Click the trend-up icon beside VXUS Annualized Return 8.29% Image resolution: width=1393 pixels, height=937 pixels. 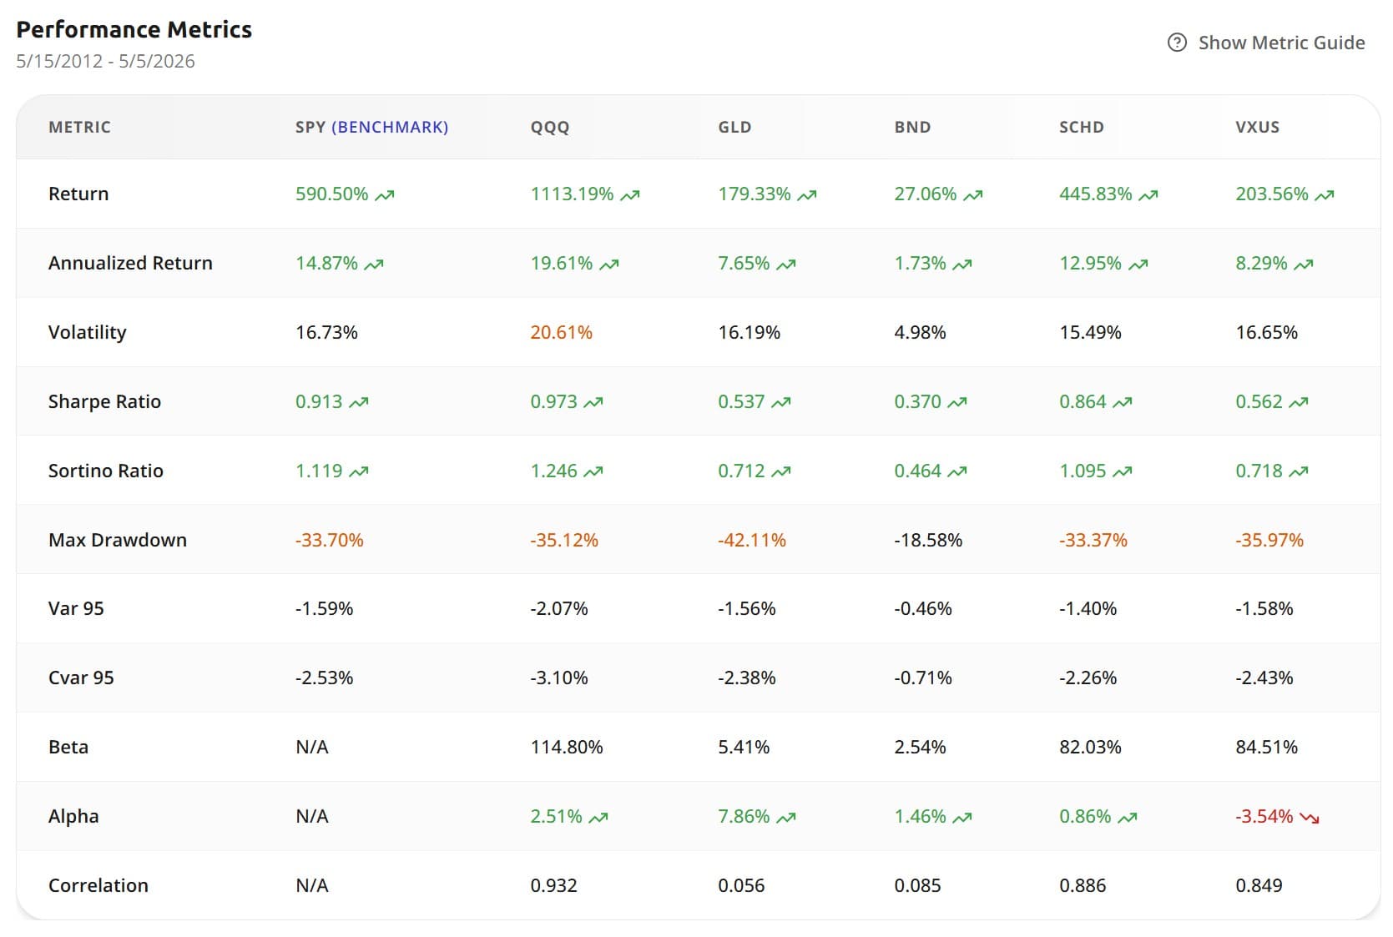coord(1304,264)
